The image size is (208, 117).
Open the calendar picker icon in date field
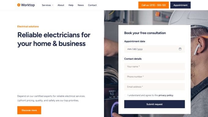[x=180, y=49]
